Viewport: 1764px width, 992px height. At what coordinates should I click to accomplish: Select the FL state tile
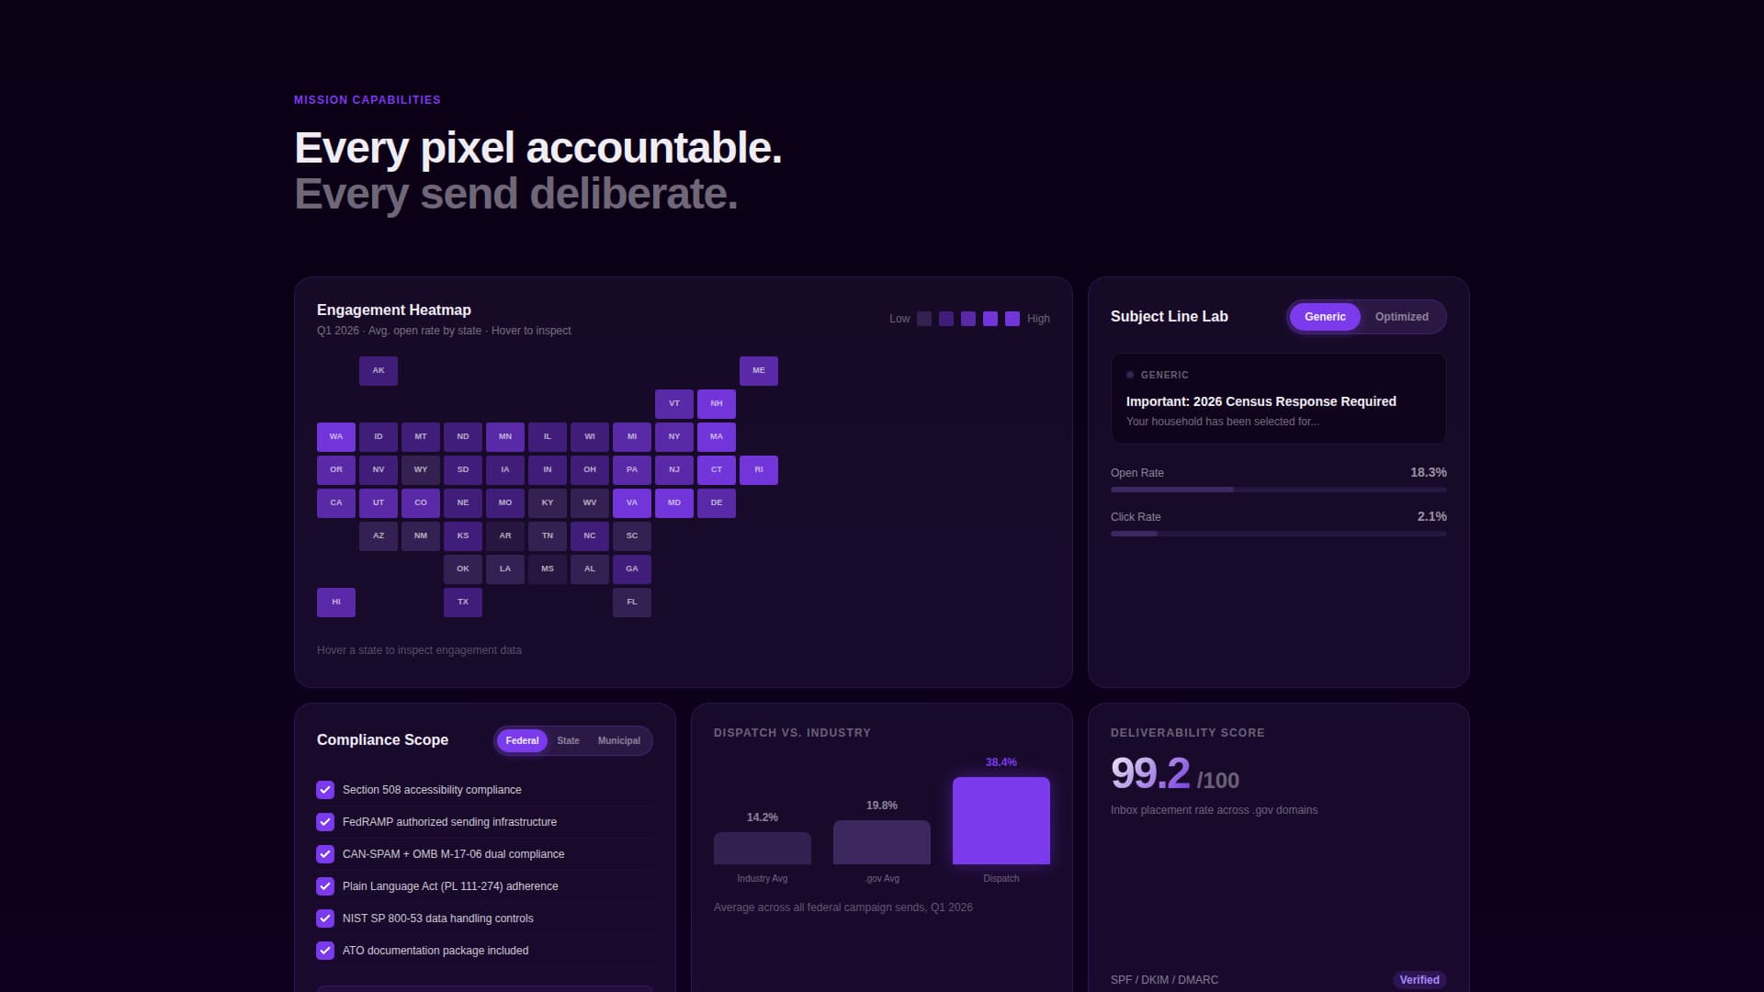click(632, 603)
